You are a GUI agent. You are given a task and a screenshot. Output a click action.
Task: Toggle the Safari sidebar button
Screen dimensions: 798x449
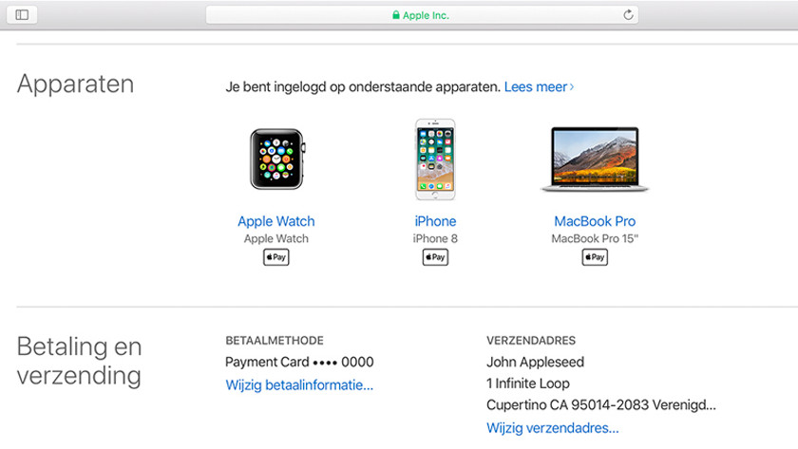[22, 15]
